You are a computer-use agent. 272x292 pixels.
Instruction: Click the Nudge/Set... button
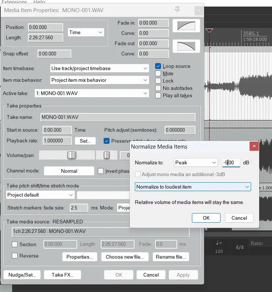click(22, 275)
